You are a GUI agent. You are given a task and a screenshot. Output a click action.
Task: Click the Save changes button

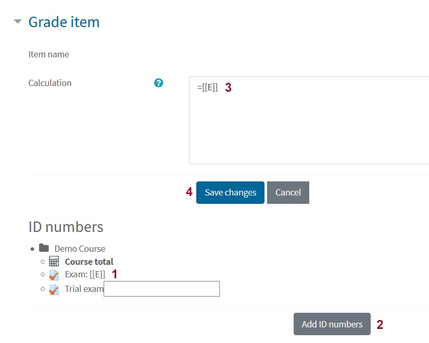(x=230, y=192)
